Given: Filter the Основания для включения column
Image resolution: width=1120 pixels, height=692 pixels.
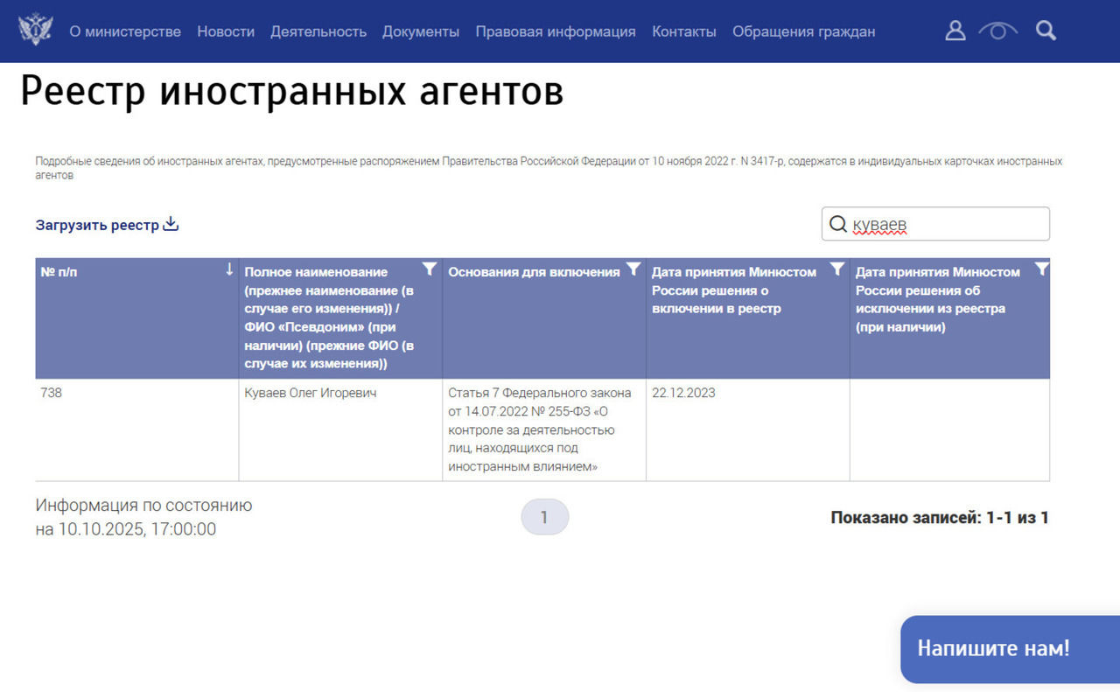Looking at the screenshot, I should [x=633, y=269].
